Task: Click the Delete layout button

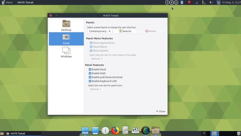Action: coord(151,31)
